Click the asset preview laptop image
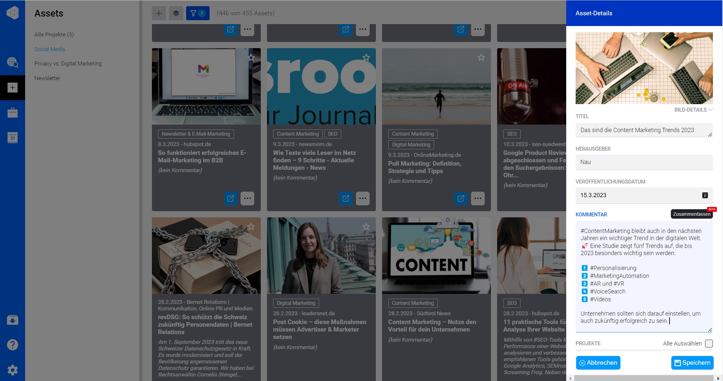This screenshot has width=723, height=381. coord(644,68)
